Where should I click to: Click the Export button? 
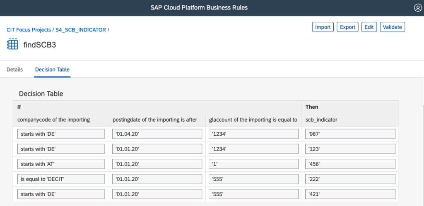[347, 27]
